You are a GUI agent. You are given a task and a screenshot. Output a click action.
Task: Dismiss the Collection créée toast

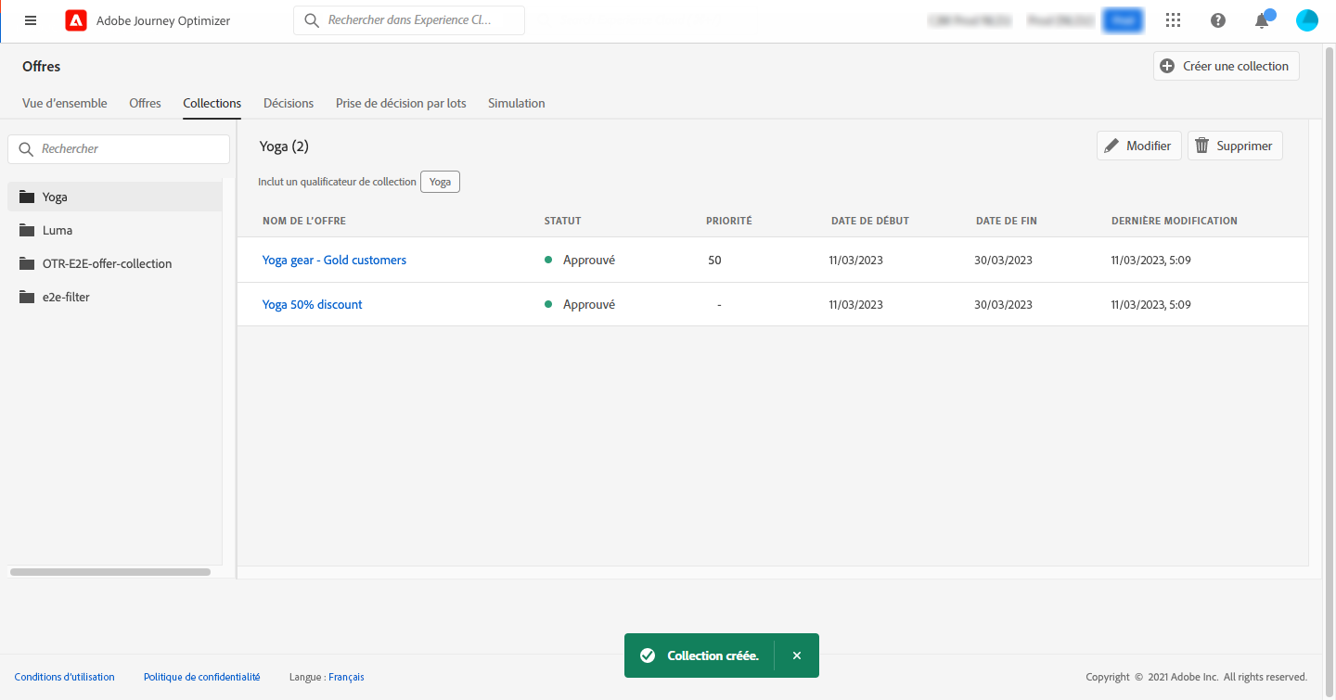coord(796,655)
